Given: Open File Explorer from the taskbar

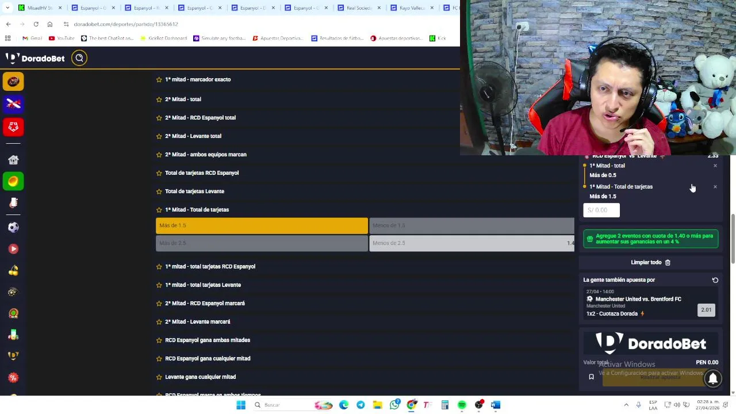Looking at the screenshot, I should tap(377, 405).
